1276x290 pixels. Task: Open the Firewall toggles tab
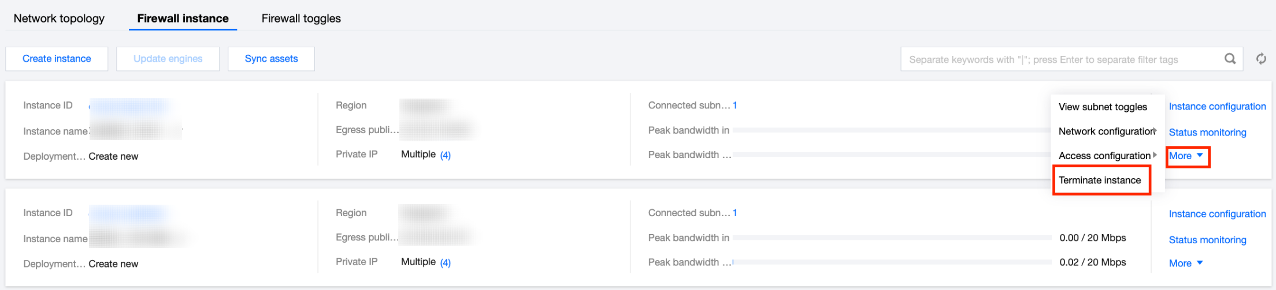point(301,18)
